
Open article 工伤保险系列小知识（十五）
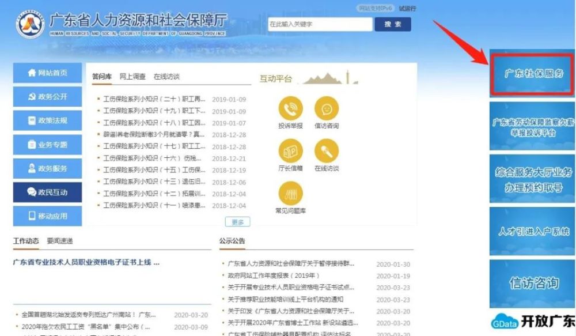[x=154, y=170]
